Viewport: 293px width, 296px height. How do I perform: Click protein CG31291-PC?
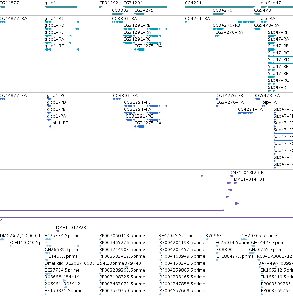point(139,116)
